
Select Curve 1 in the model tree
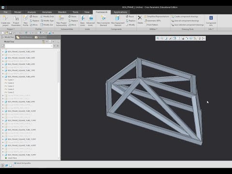point(9,80)
